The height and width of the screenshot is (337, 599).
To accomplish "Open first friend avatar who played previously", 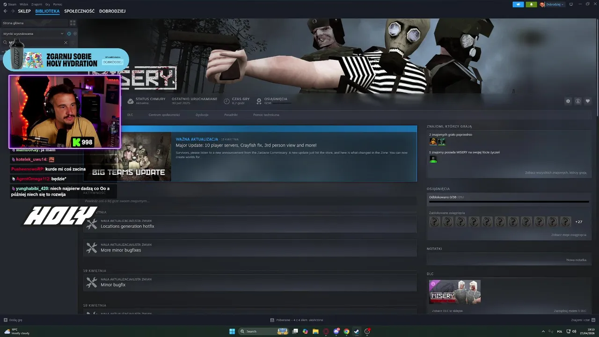I will click(x=433, y=142).
